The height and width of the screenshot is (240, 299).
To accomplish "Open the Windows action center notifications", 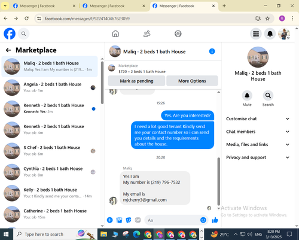I will (x=289, y=234).
